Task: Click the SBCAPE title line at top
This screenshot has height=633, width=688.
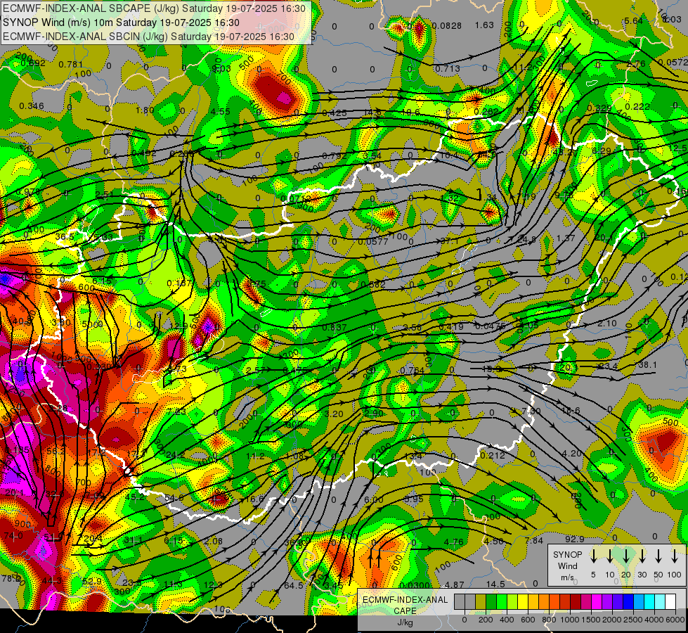Action: [154, 8]
